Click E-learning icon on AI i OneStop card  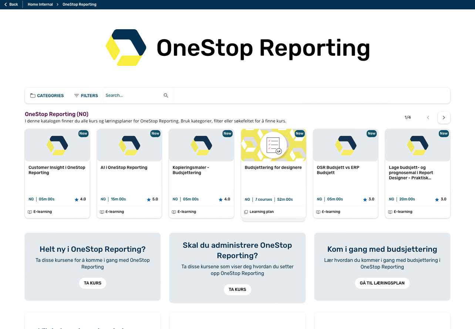[x=102, y=212]
